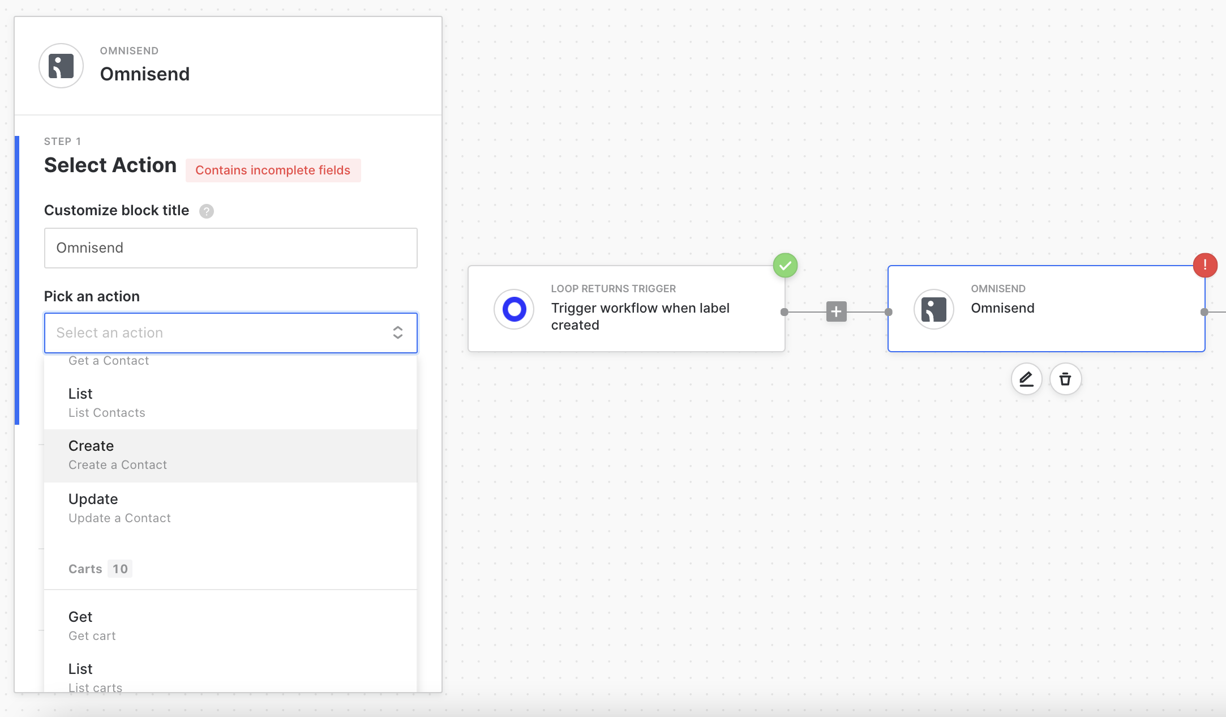
Task: Open the Select an action dropdown
Action: click(x=231, y=333)
